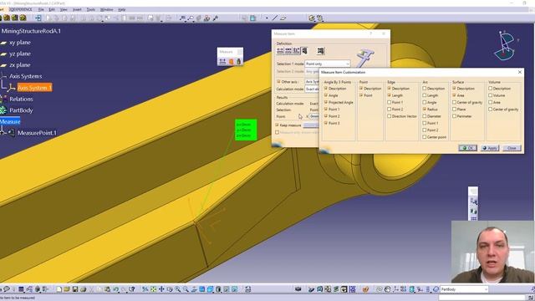Open the Calculation mode dropdown
535x301 pixels.
312,89
